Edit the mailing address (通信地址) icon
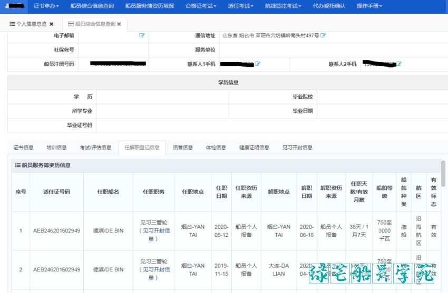The width and height of the screenshot is (448, 293). pos(323,35)
